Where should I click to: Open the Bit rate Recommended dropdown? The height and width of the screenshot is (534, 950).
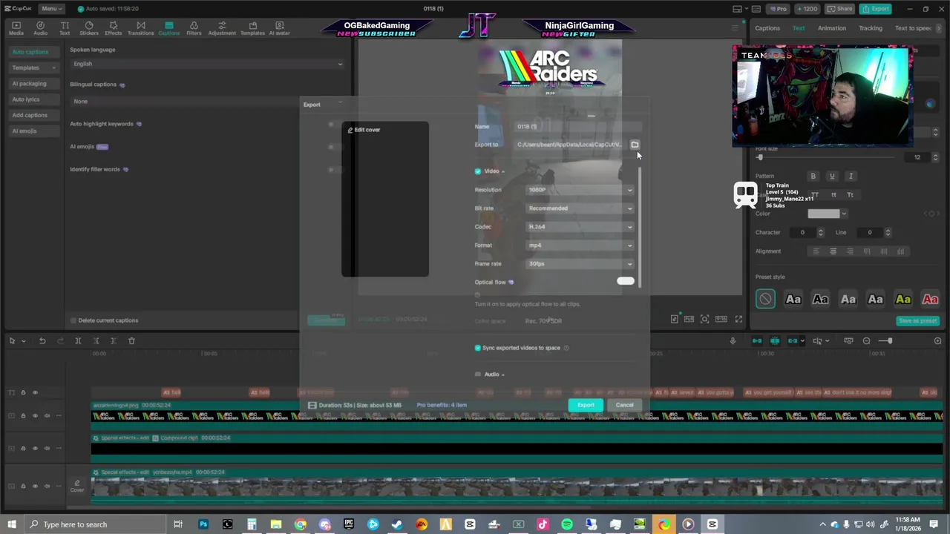point(580,208)
